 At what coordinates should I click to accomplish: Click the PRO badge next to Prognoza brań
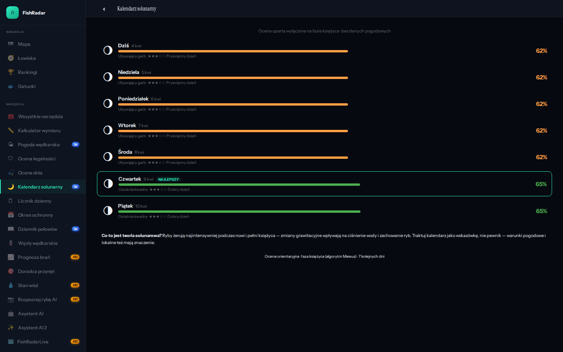coord(75,257)
